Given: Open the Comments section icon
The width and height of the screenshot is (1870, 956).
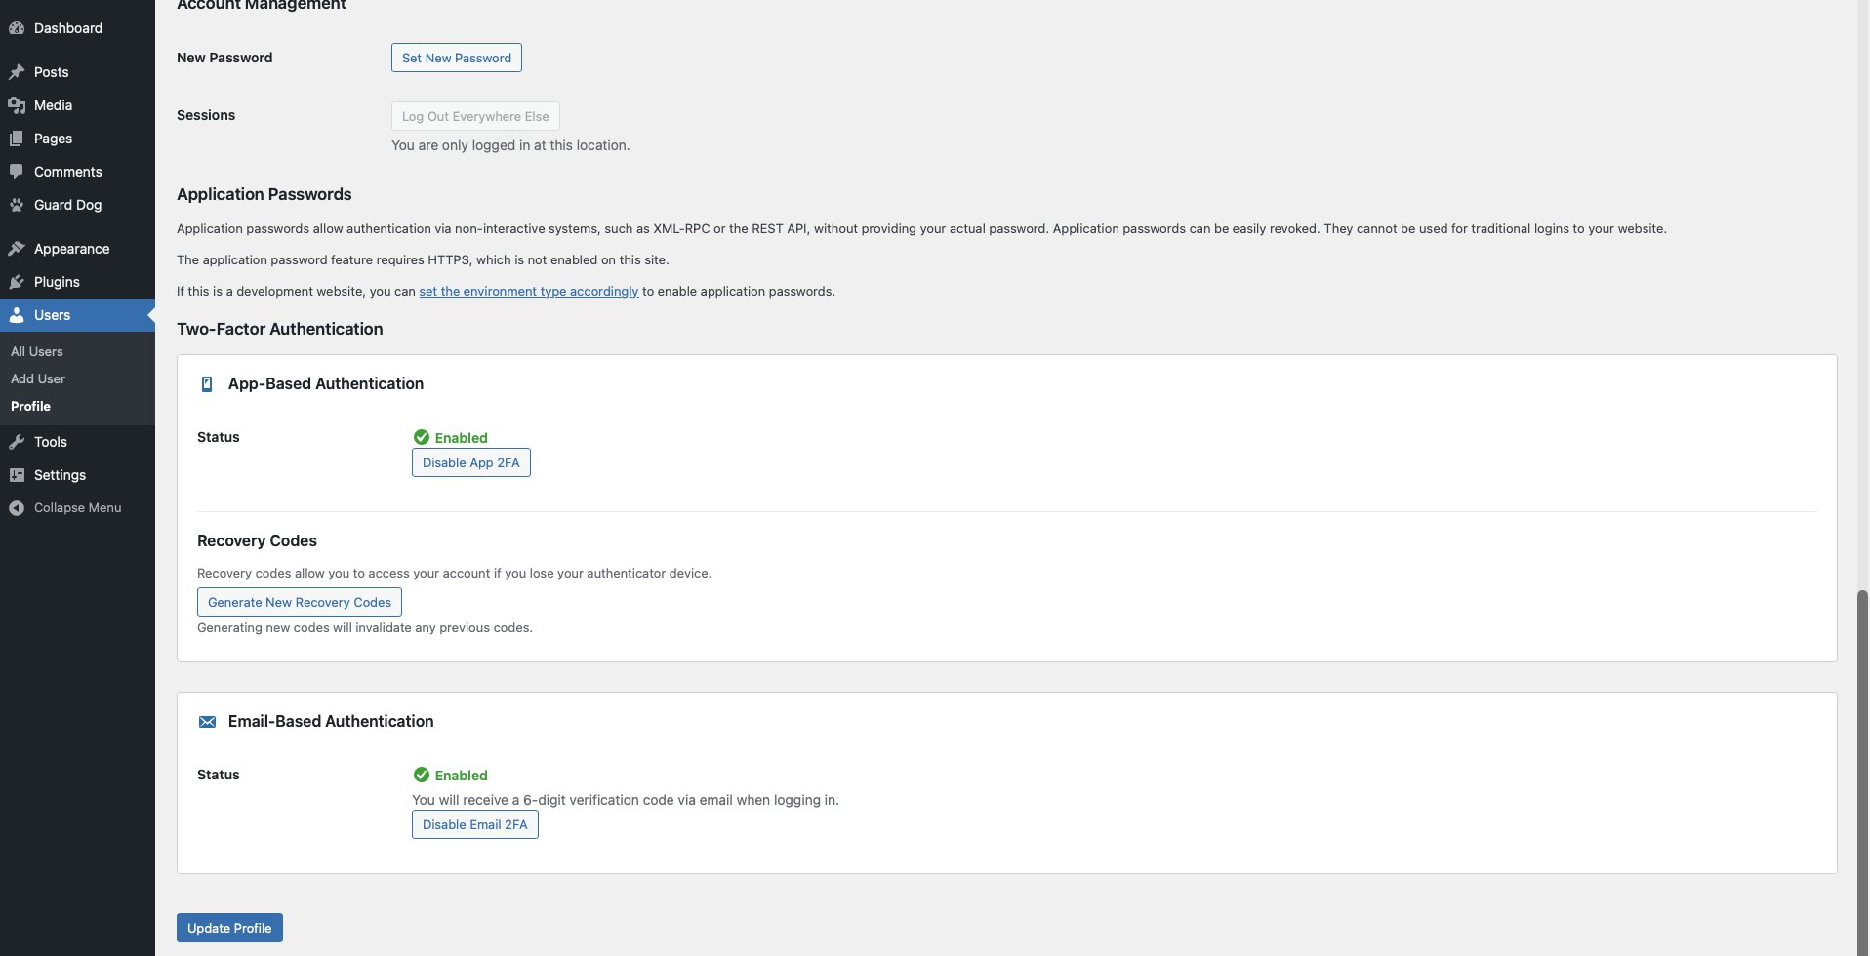Looking at the screenshot, I should pos(16,171).
